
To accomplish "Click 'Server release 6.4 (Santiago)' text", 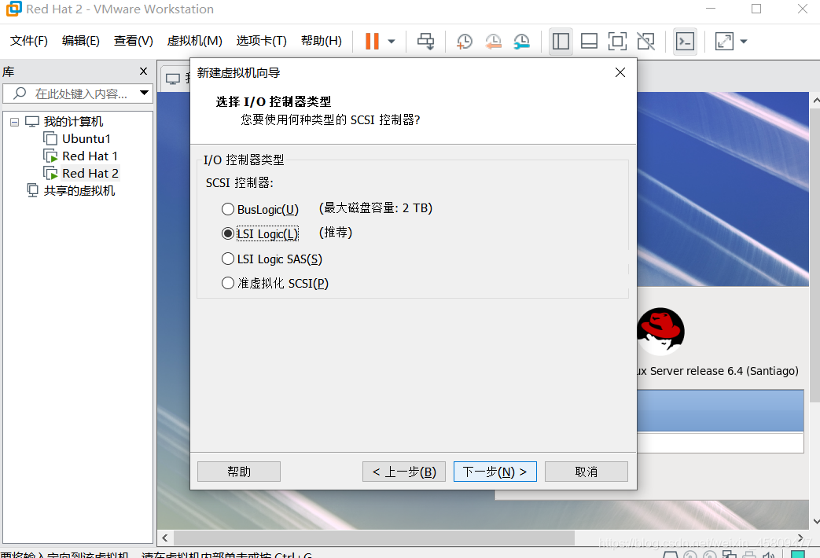I will click(x=724, y=371).
